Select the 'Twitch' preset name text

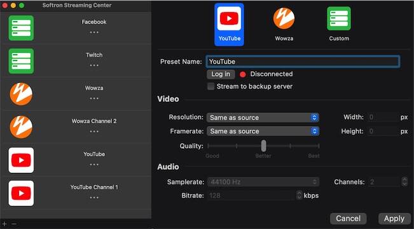pos(94,55)
